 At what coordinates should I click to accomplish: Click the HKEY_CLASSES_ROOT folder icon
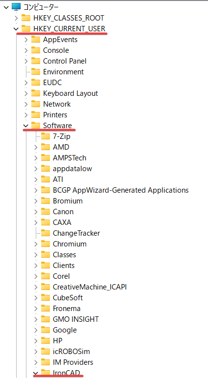tap(26, 18)
